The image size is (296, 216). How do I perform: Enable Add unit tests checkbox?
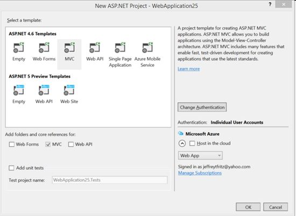11,168
